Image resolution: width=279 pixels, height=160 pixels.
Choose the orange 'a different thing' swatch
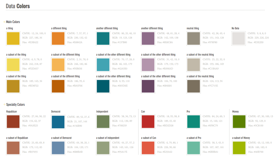(58, 38)
